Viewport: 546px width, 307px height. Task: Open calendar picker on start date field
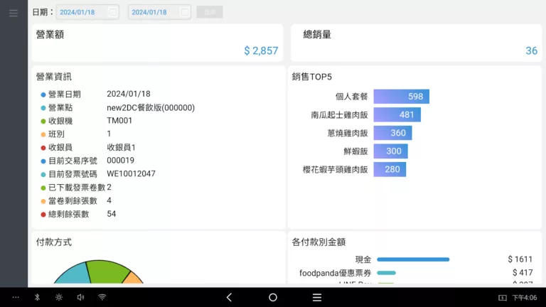pos(112,12)
